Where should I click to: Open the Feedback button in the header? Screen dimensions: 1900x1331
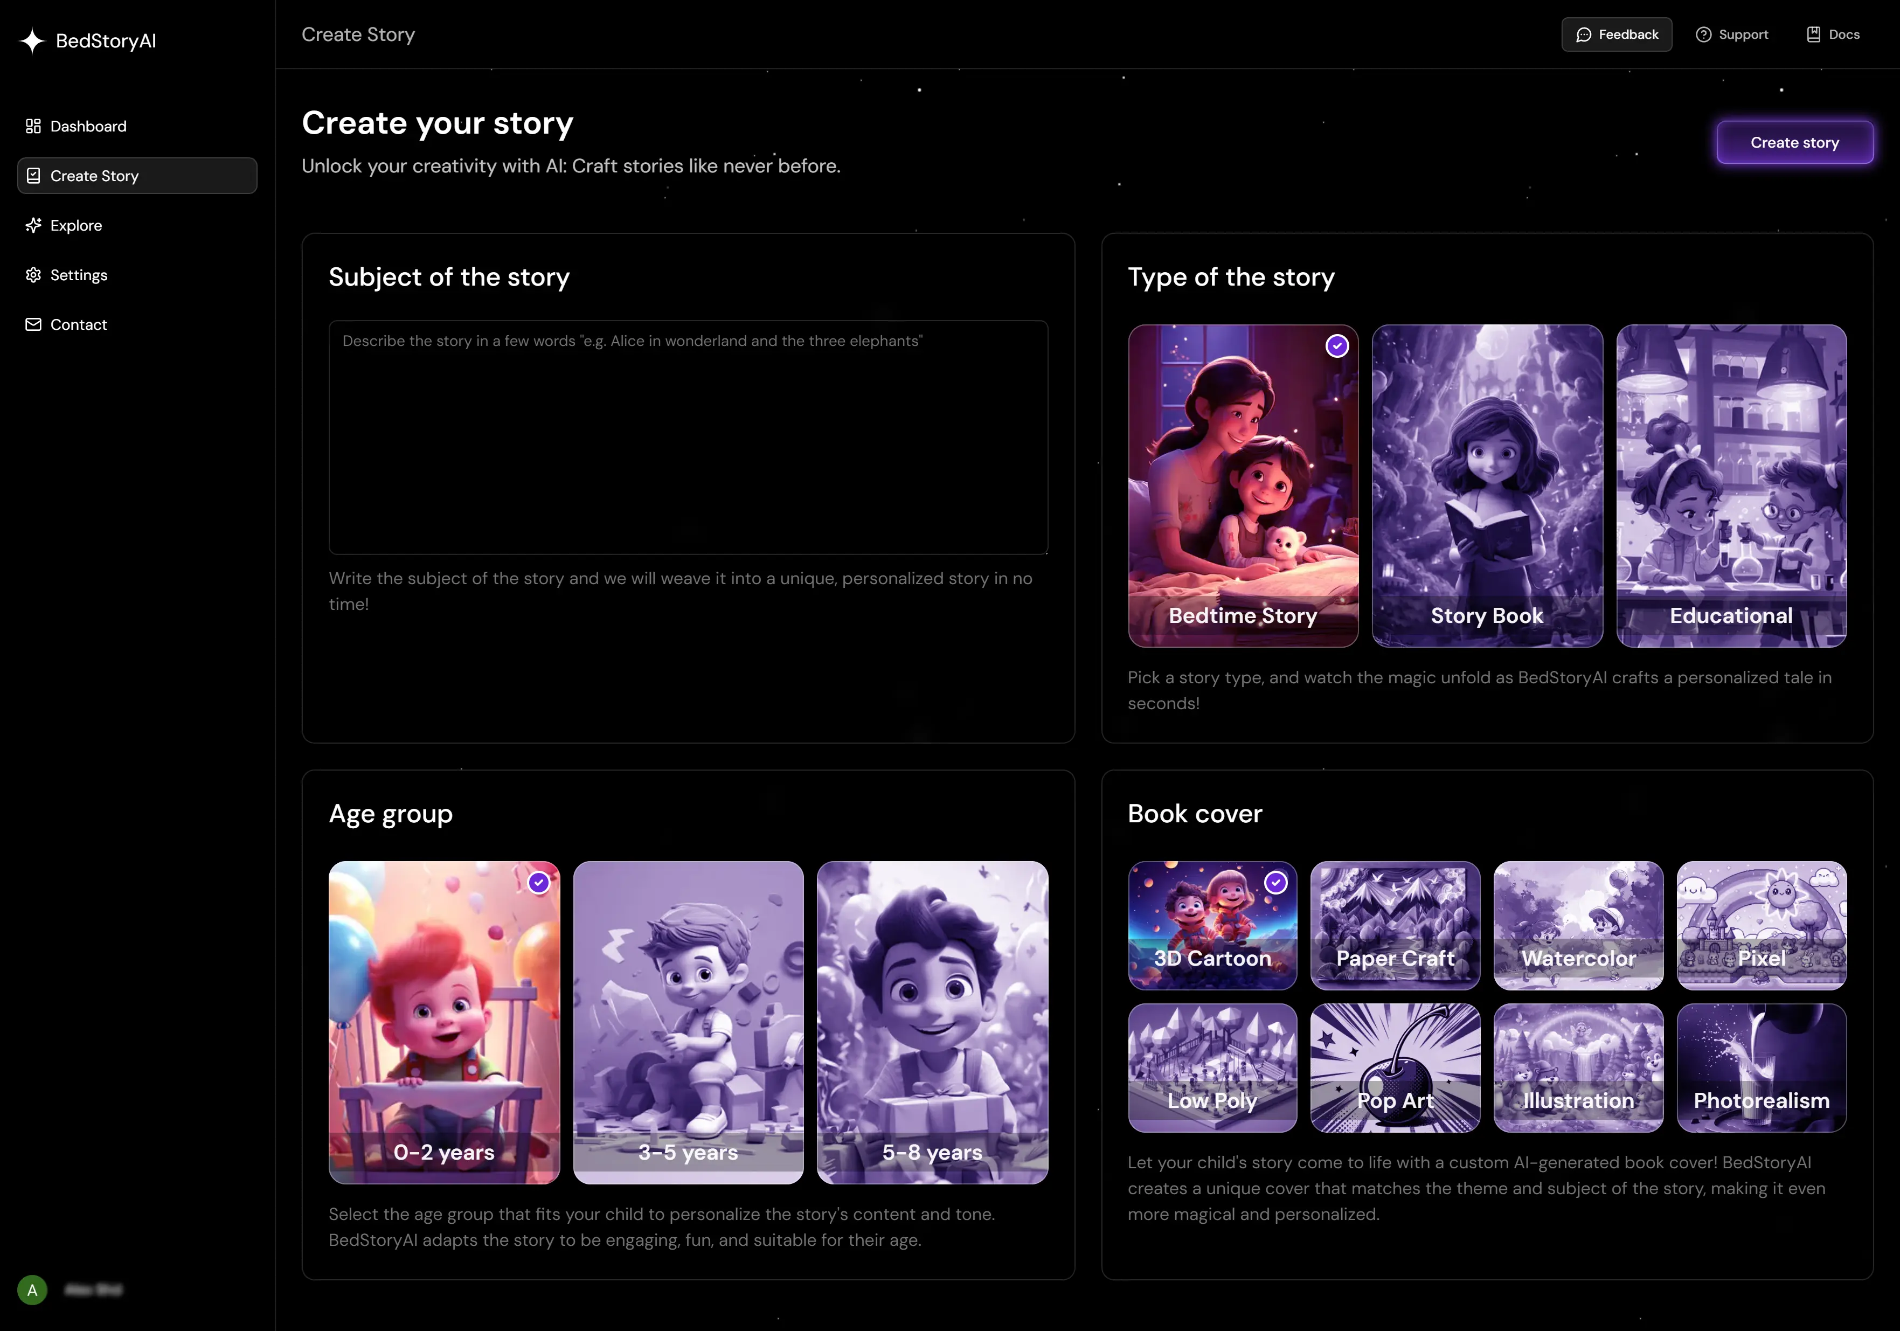coord(1616,35)
